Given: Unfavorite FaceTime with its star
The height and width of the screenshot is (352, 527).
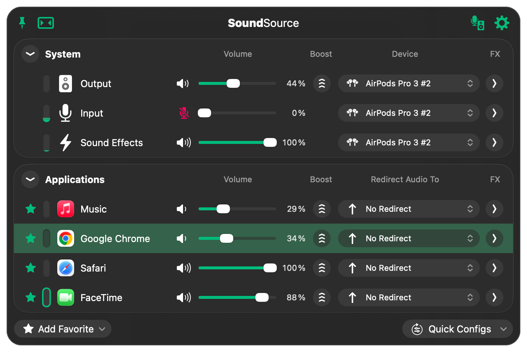Looking at the screenshot, I should tap(31, 297).
